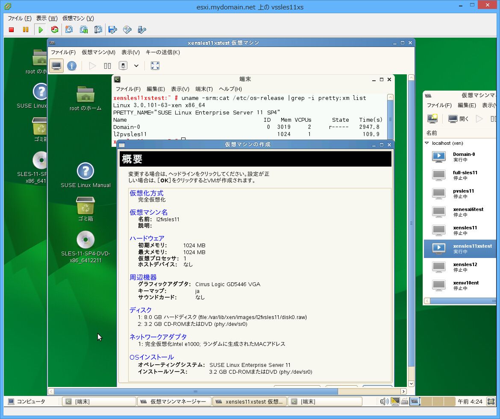Open the snapshot manager icon
The height and width of the screenshot is (419, 500).
(x=98, y=29)
